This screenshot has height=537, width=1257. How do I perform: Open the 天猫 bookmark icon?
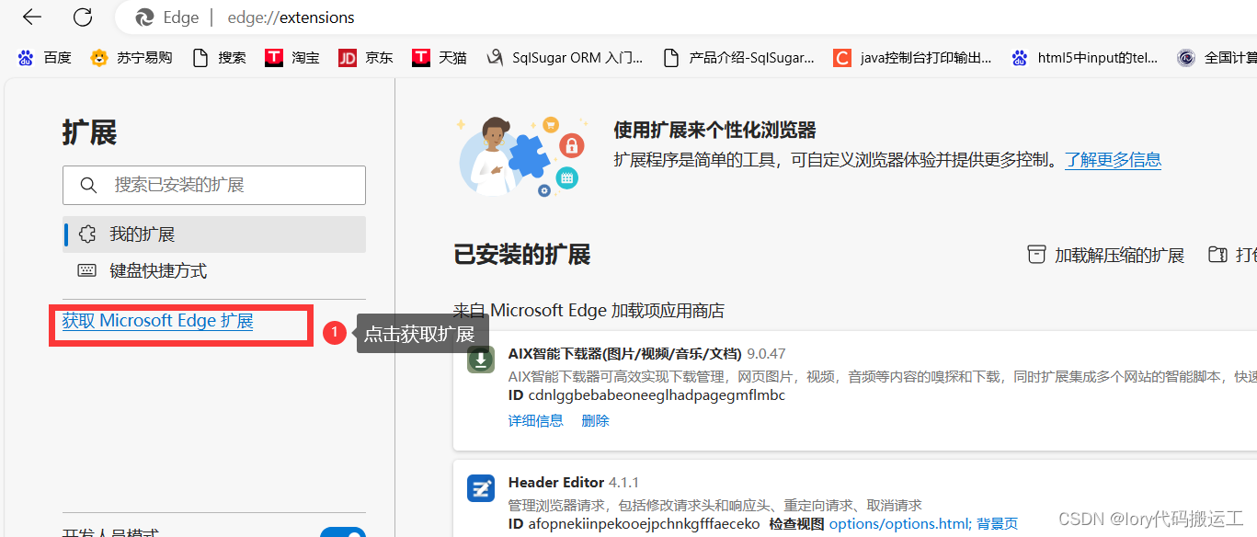[x=420, y=57]
